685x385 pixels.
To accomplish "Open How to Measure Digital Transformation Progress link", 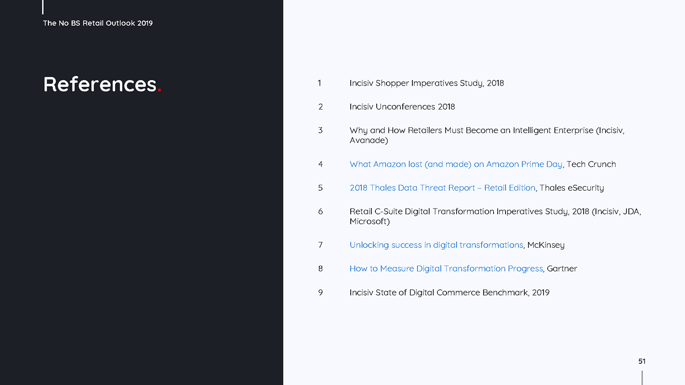I will click(x=446, y=269).
